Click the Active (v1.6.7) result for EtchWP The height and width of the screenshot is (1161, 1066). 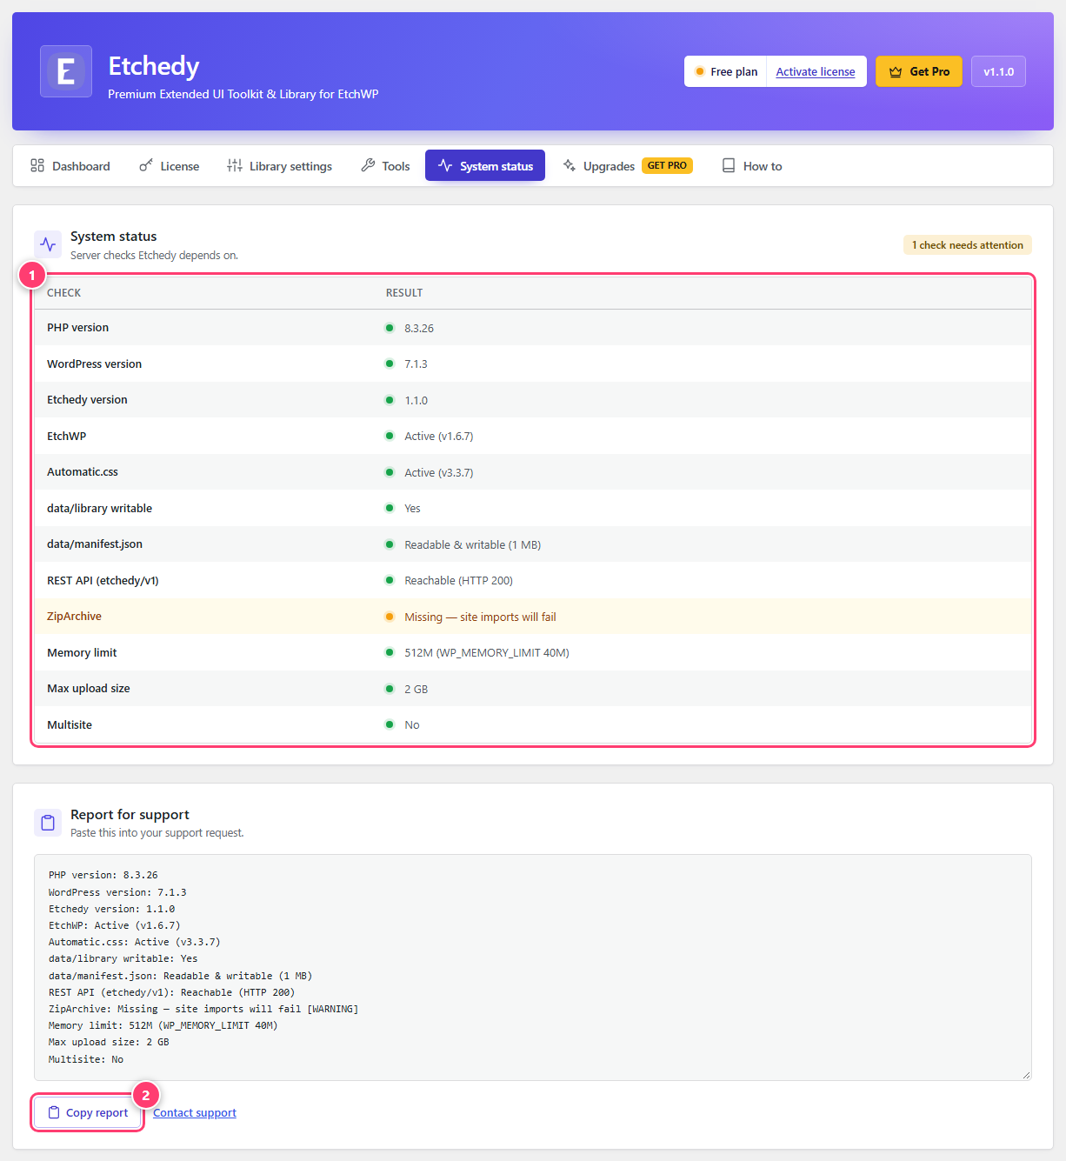(439, 436)
